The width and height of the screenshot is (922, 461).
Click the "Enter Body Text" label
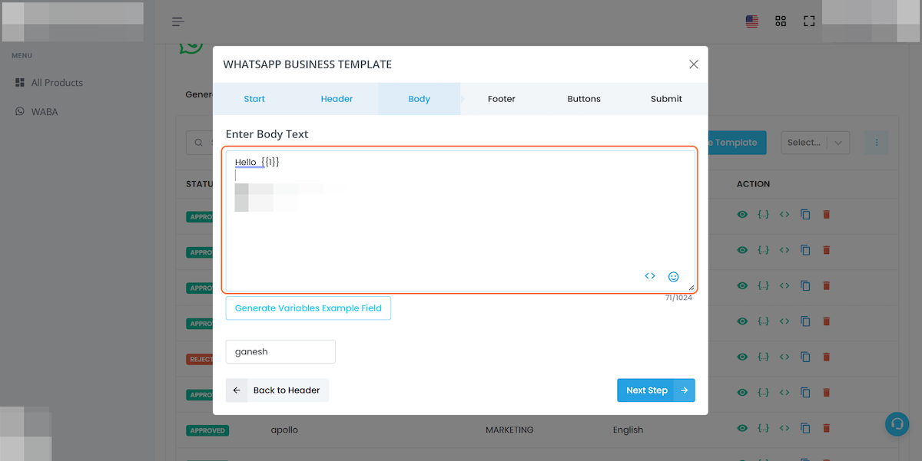tap(267, 134)
